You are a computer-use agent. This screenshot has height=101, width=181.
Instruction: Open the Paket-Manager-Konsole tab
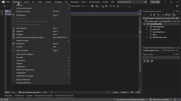(x=64, y=95)
